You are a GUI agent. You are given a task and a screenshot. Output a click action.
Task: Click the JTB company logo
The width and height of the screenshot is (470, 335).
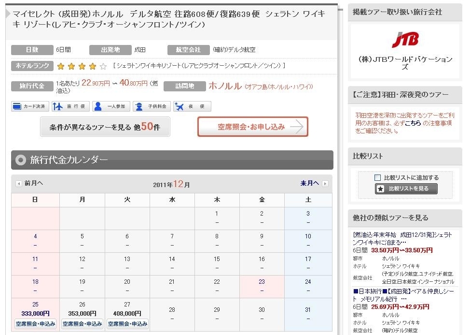point(405,40)
